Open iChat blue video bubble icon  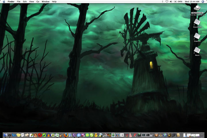(79, 135)
